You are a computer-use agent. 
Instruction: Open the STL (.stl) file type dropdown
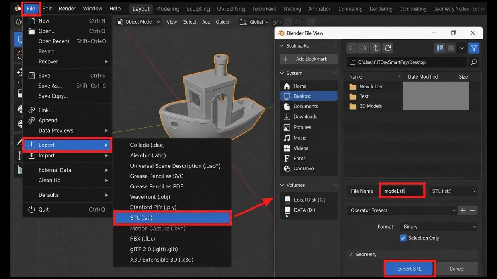click(454, 191)
